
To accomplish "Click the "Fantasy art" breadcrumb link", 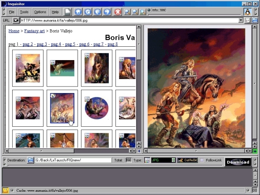I will point(34,31).
